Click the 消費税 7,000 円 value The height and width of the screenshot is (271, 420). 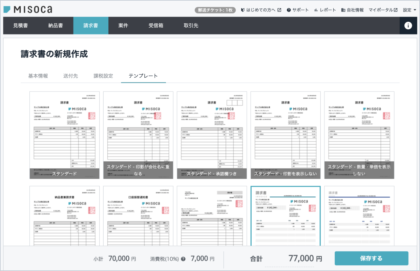pyautogui.click(x=203, y=259)
